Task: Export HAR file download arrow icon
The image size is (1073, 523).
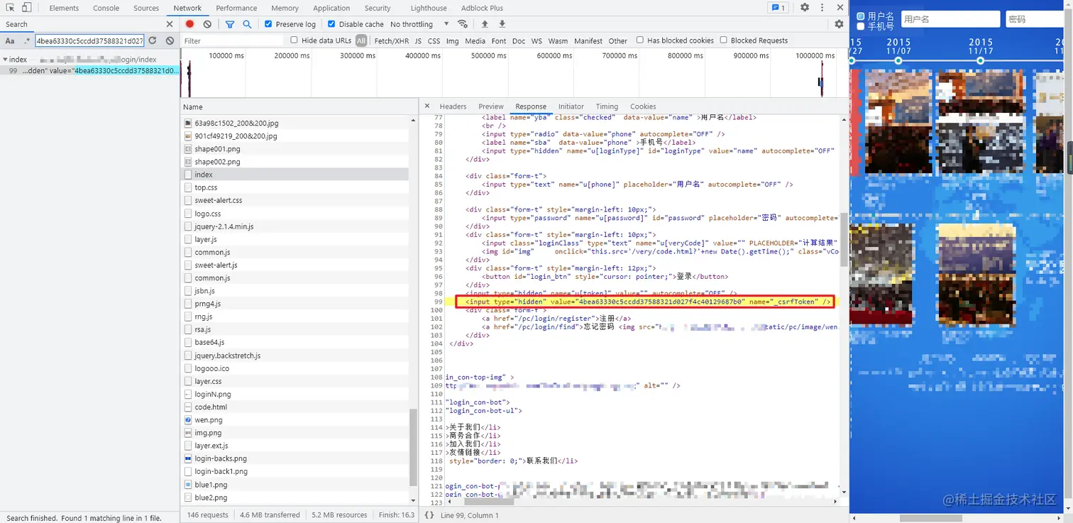Action: 502,24
